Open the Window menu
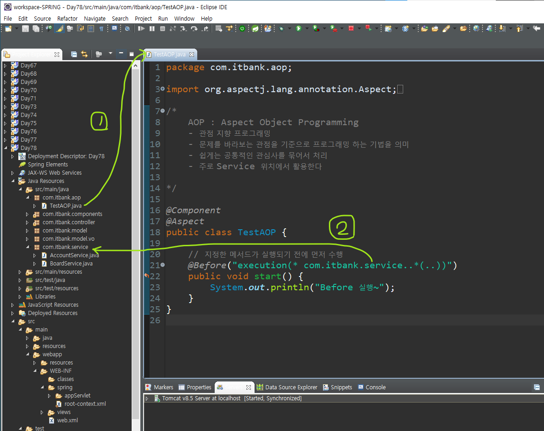The image size is (544, 431). [184, 18]
